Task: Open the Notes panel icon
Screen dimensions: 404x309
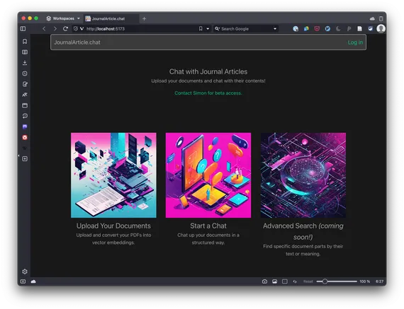Action: (25, 84)
